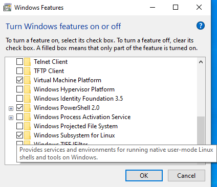Click the features list scrollbar thumb

[201, 131]
